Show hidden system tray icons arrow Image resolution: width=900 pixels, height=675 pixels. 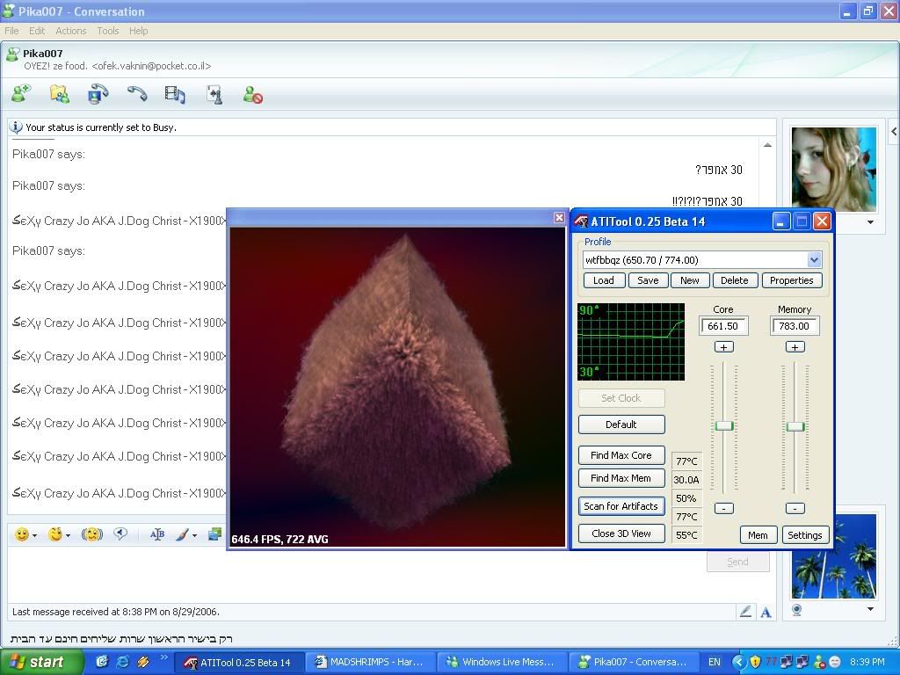pyautogui.click(x=739, y=662)
